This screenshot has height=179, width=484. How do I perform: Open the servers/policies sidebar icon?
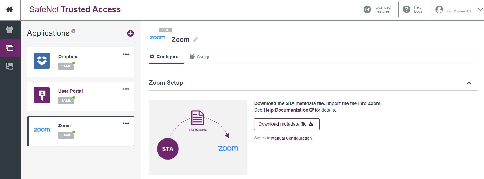pyautogui.click(x=9, y=66)
